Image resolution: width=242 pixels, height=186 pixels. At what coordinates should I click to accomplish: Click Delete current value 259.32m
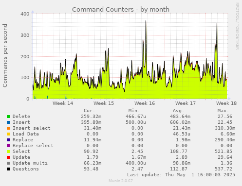point(91,117)
